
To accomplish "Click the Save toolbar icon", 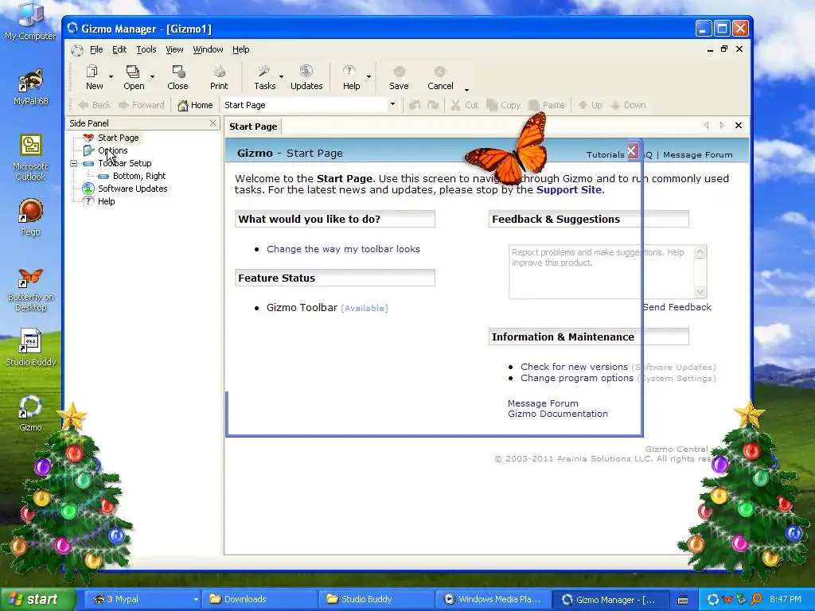I will coord(399,77).
